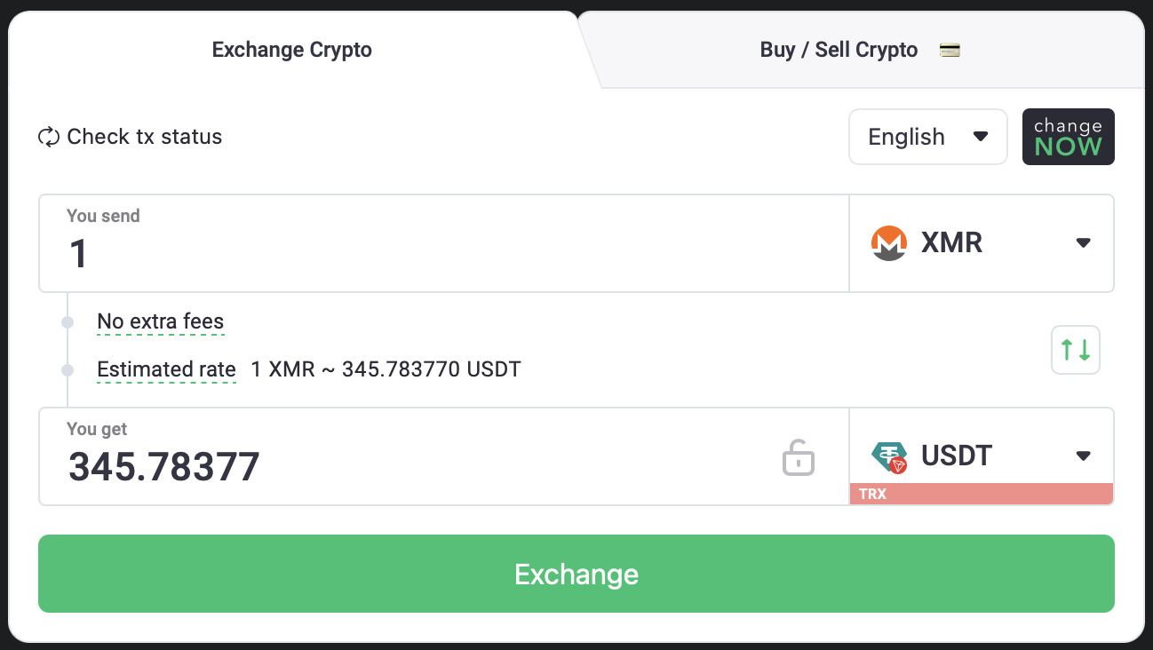Switch to the Exchange Crypto tab
This screenshot has height=650, width=1153.
pyautogui.click(x=291, y=50)
